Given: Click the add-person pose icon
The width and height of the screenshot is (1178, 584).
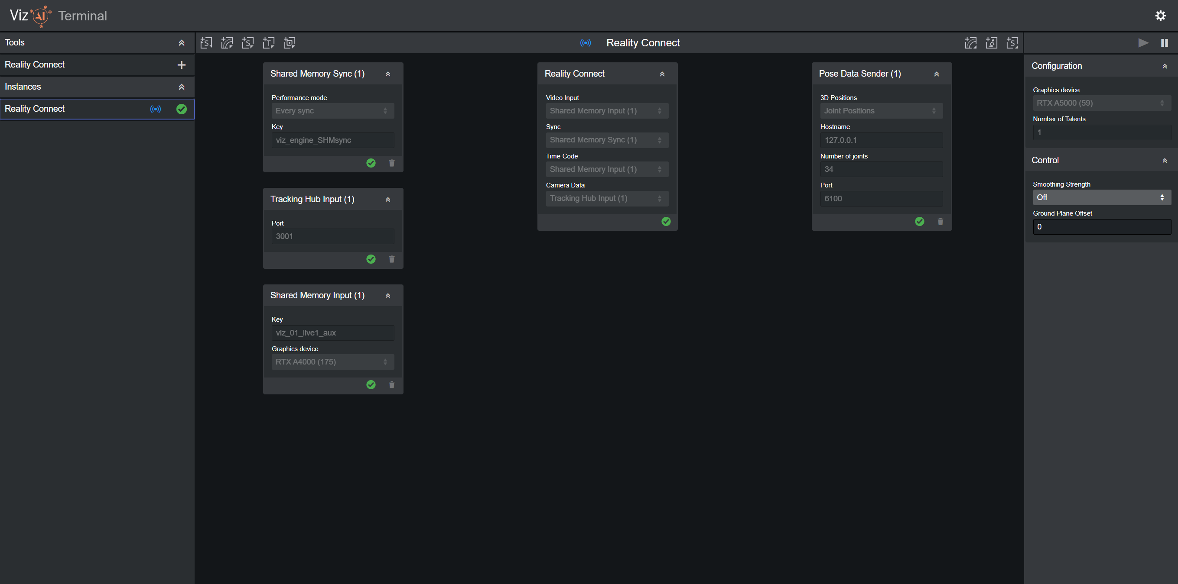Looking at the screenshot, I should pyautogui.click(x=992, y=43).
